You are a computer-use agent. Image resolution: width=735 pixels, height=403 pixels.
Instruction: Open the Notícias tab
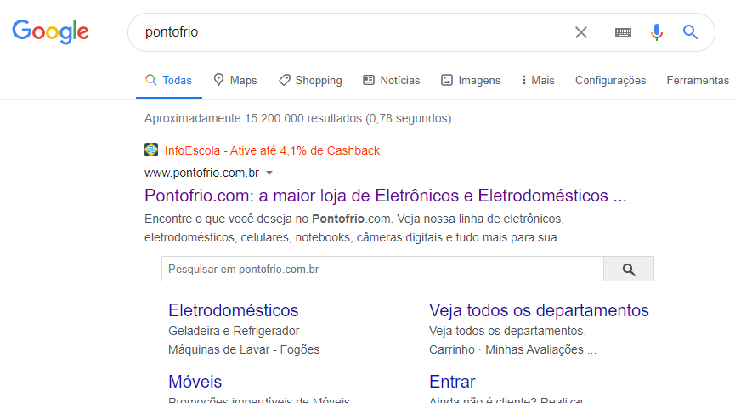click(392, 80)
